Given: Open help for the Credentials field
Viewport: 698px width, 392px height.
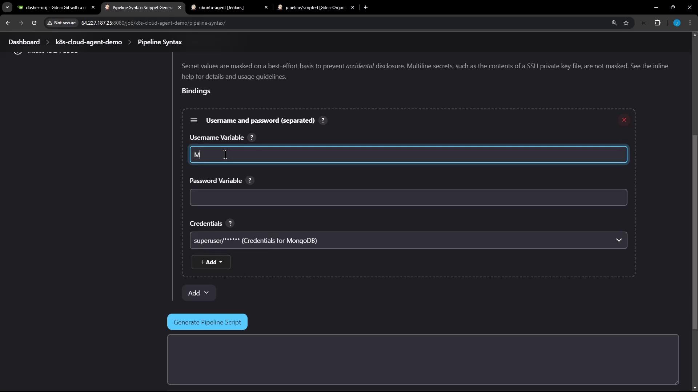Looking at the screenshot, I should click(x=230, y=224).
